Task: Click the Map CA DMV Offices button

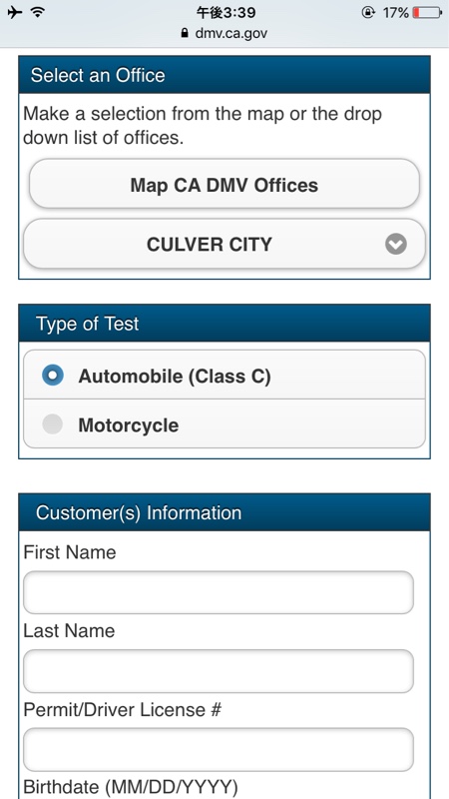Action: click(x=224, y=184)
